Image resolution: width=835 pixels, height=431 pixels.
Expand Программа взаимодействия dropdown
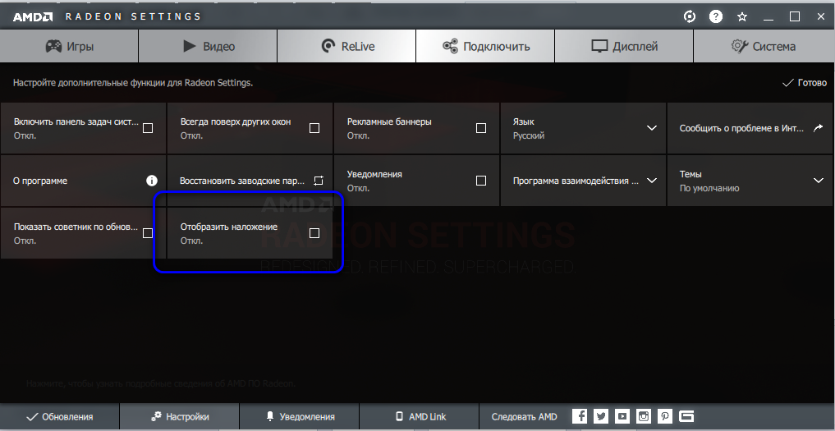[651, 181]
